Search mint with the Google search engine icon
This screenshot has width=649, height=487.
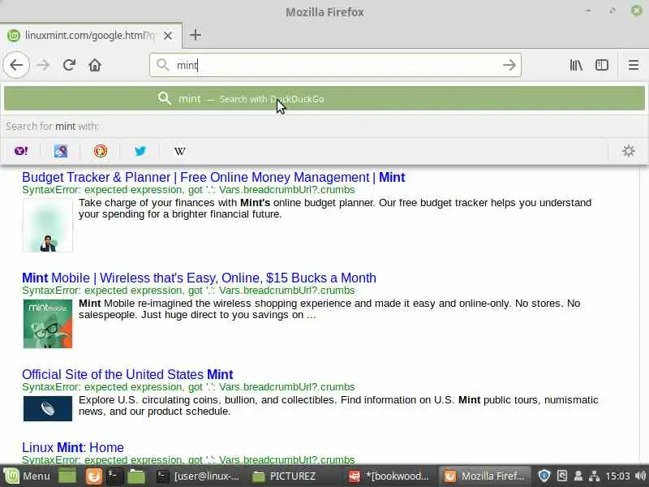tap(61, 151)
